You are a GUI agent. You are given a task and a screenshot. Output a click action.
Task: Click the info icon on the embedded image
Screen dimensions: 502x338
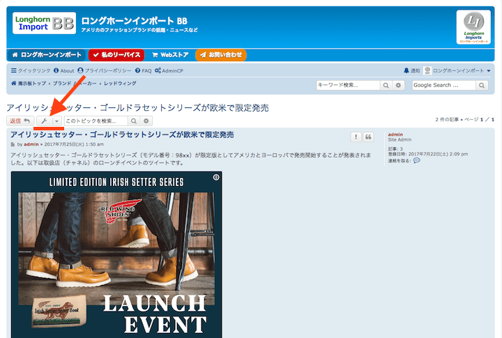pyautogui.click(x=216, y=177)
